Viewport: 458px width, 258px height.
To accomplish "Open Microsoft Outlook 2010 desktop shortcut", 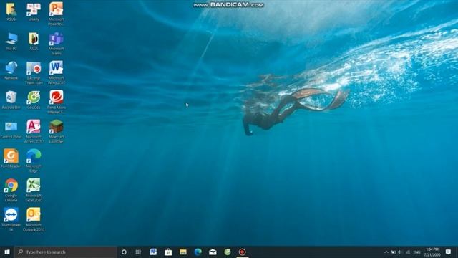I will click(x=34, y=219).
